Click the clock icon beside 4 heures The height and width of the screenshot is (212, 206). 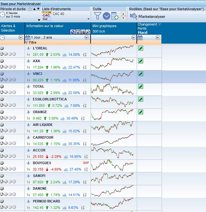(3, 15)
